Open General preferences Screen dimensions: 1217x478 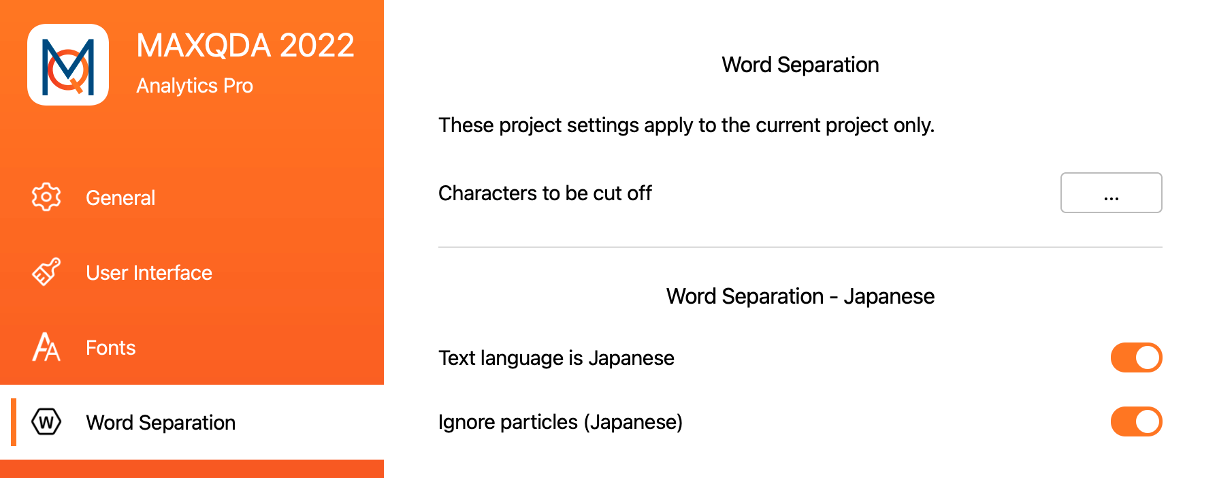click(x=120, y=197)
